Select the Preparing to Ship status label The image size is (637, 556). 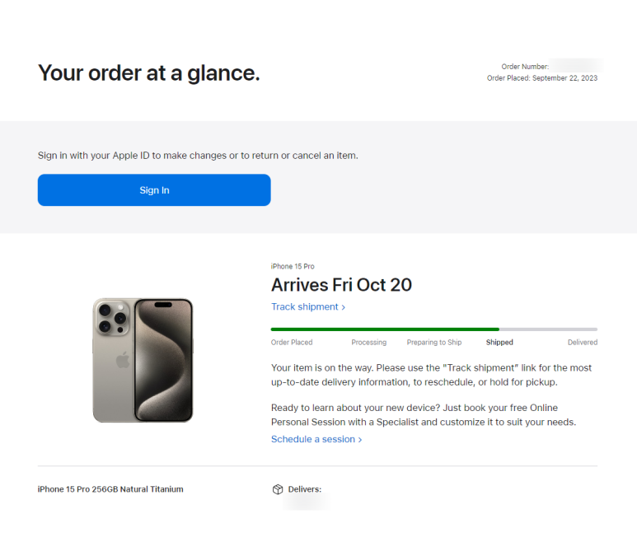coord(434,343)
